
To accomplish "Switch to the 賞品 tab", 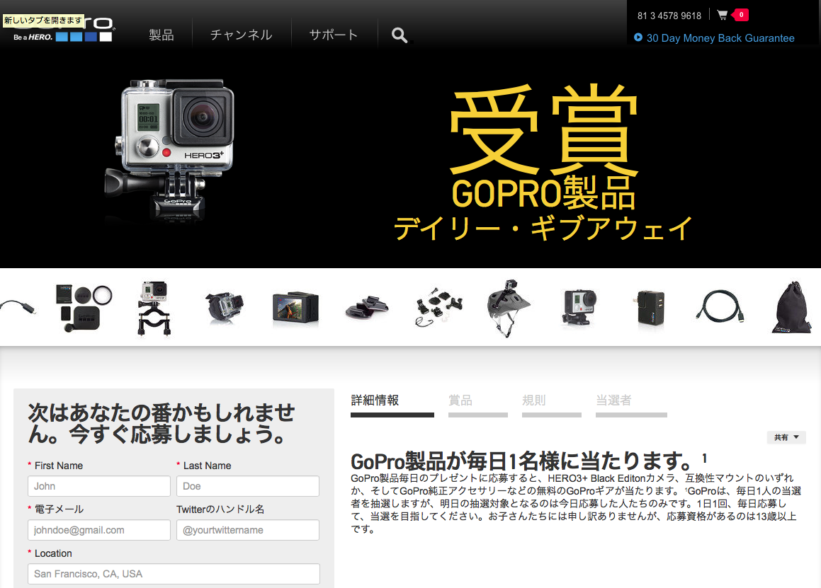I will point(478,404).
